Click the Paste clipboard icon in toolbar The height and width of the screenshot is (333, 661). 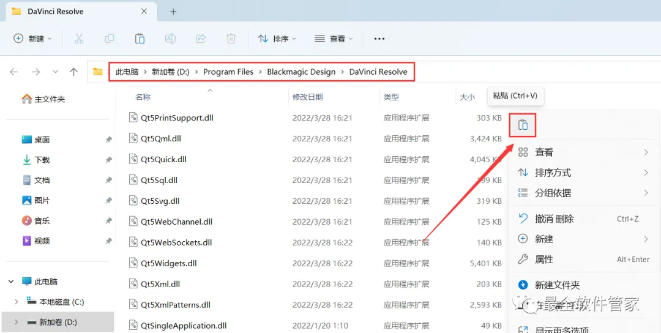click(140, 39)
